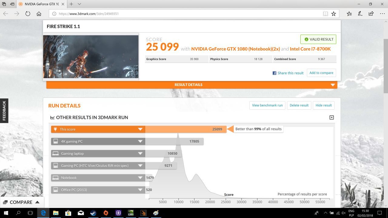Show tab previews chevron
This screenshot has height=218, width=388.
79,4
